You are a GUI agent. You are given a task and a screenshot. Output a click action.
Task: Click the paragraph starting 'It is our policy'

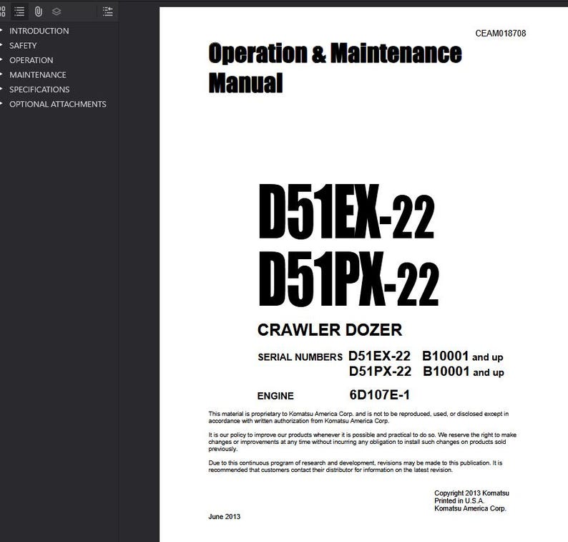tap(363, 442)
